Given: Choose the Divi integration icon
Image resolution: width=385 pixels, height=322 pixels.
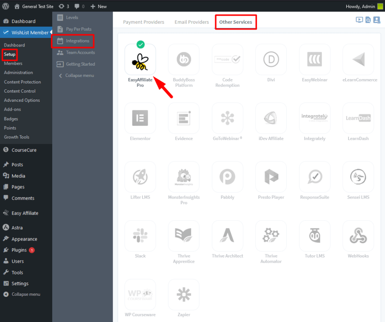Looking at the screenshot, I should 271,59.
